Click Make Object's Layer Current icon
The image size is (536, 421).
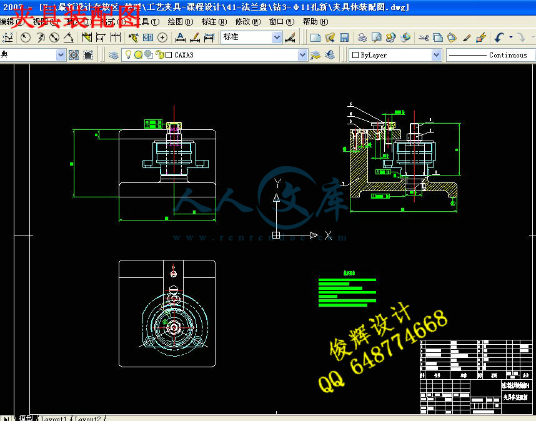coord(315,55)
